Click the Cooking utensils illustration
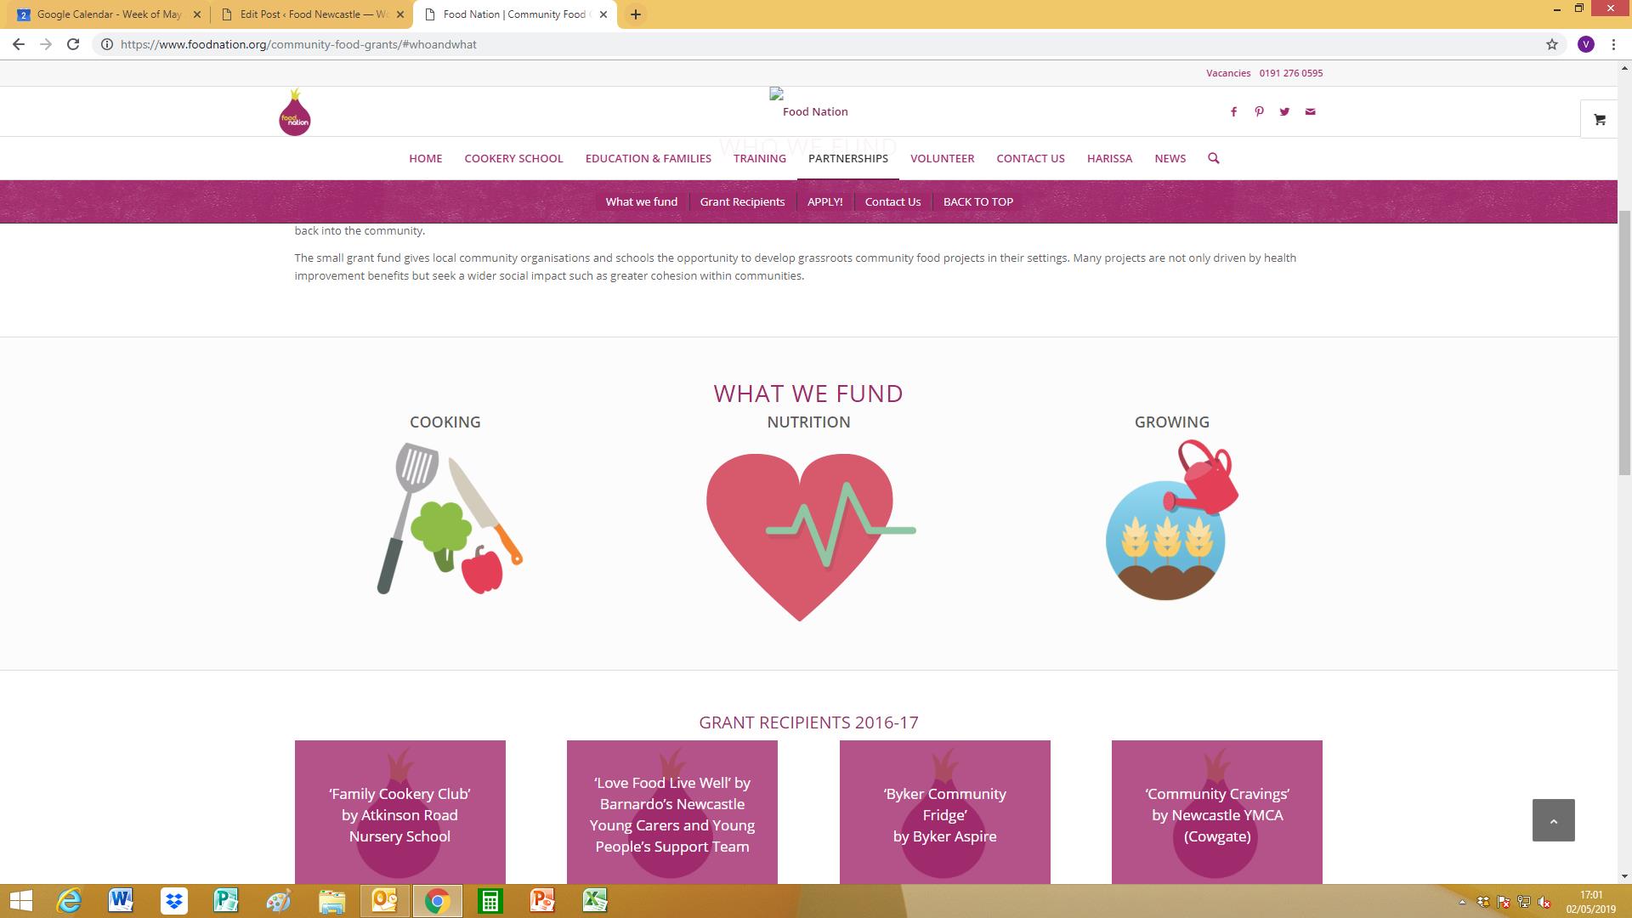 tap(450, 518)
